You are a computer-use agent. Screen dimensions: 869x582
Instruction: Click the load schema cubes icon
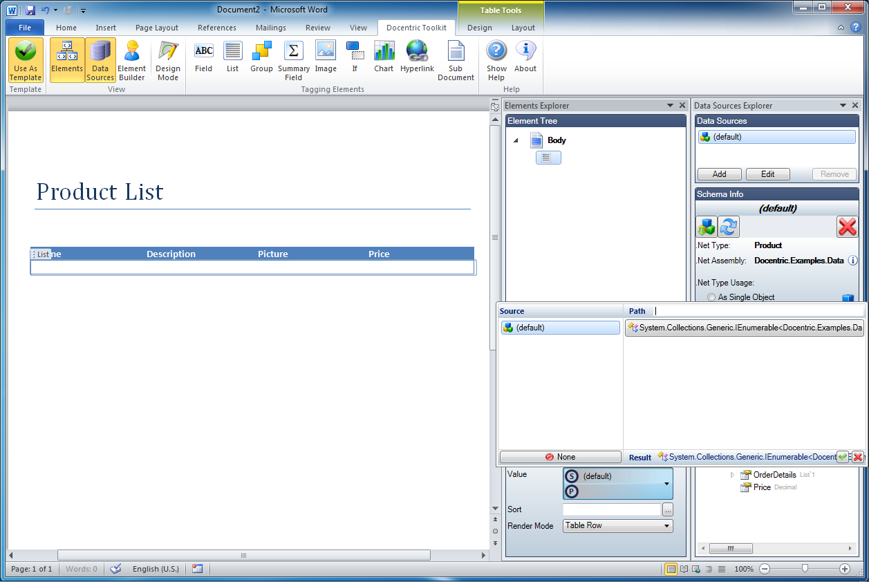click(706, 227)
